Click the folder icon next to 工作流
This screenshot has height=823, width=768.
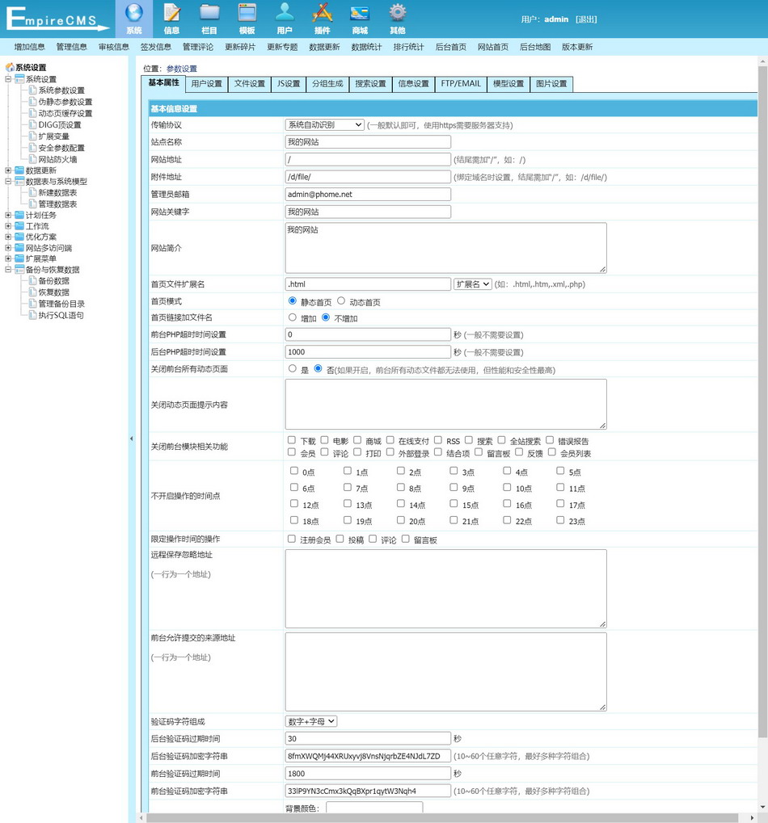19,226
